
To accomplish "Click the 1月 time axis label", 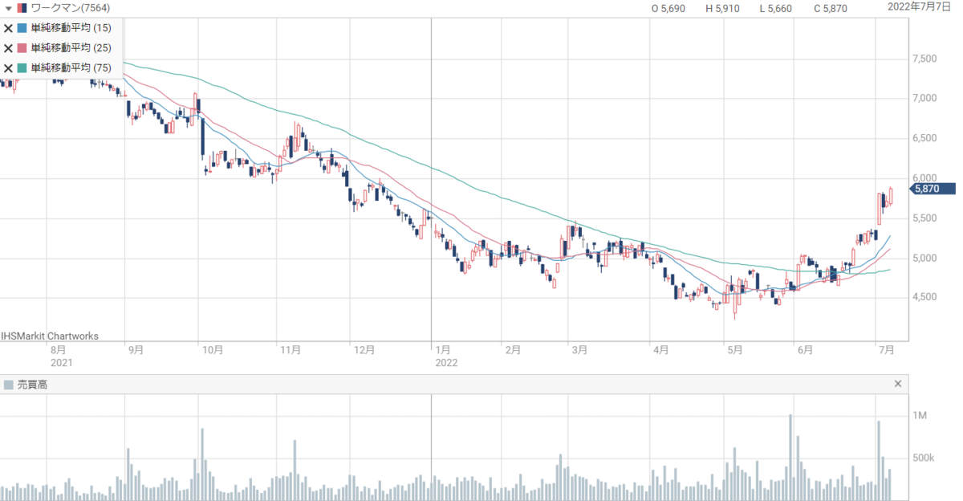I will pyautogui.click(x=442, y=350).
